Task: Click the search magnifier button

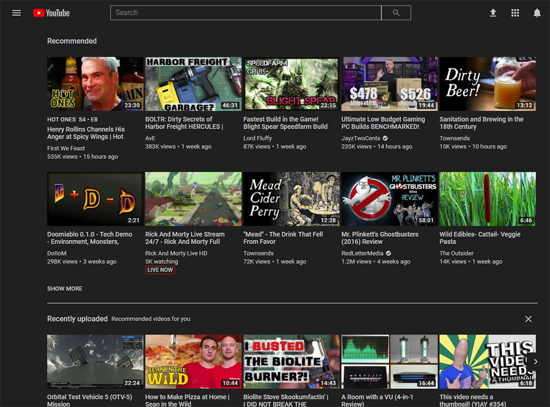Action: pyautogui.click(x=396, y=13)
